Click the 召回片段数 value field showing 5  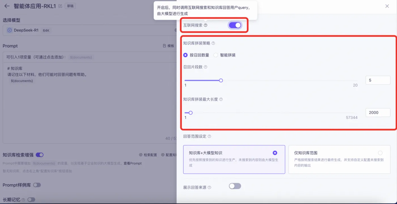(x=378, y=80)
